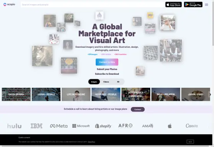Viewport: 214px width, 147px height.
Task: Click the Shopify logo
Action: click(103, 126)
